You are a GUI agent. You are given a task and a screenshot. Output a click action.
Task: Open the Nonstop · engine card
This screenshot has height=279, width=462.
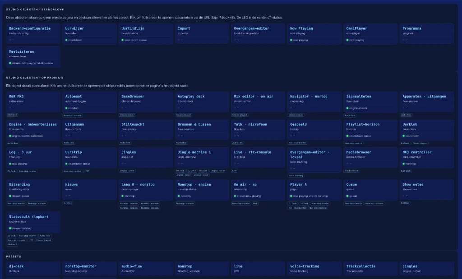[x=202, y=190]
